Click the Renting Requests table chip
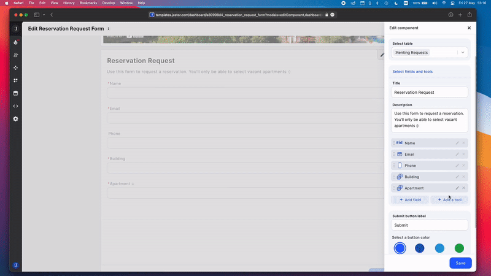Viewport: 491px width, 276px height. pyautogui.click(x=411, y=53)
